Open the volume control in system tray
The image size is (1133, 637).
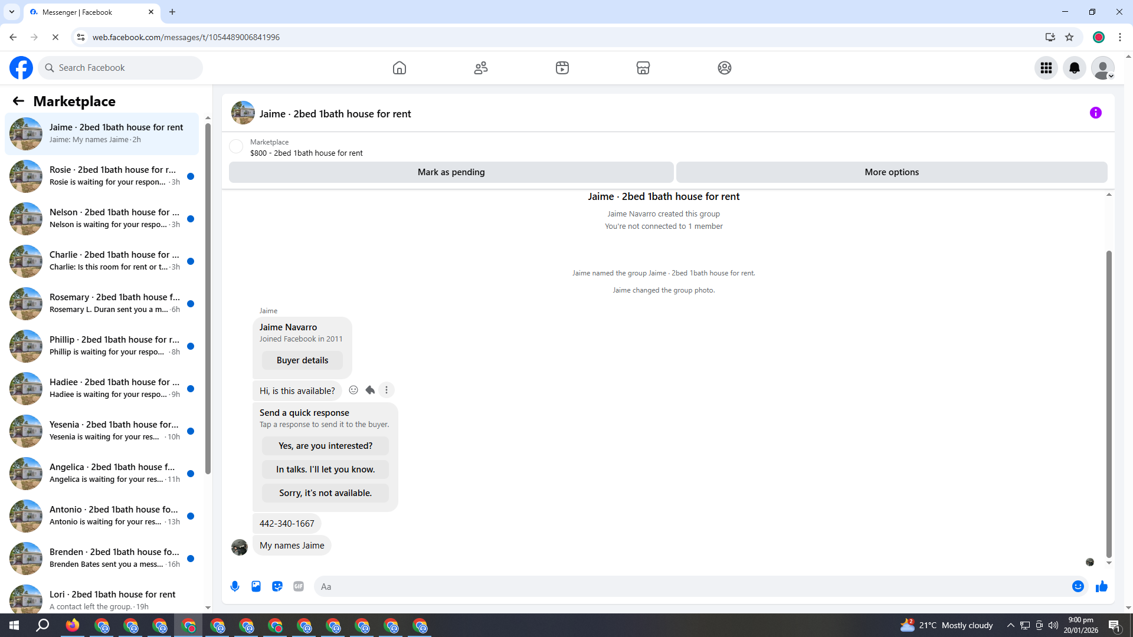tap(1053, 625)
